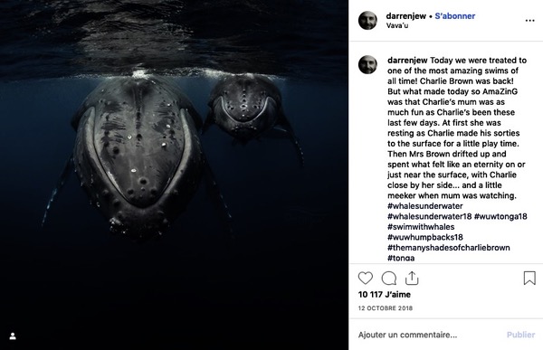Open darrenjew profile picture in header
The height and width of the screenshot is (350, 543).
click(x=367, y=21)
